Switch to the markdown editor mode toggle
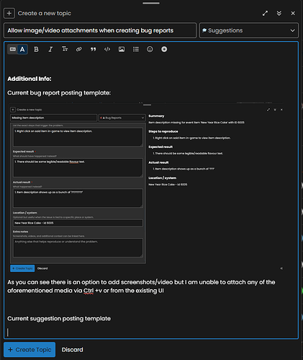 pyautogui.click(x=13, y=49)
